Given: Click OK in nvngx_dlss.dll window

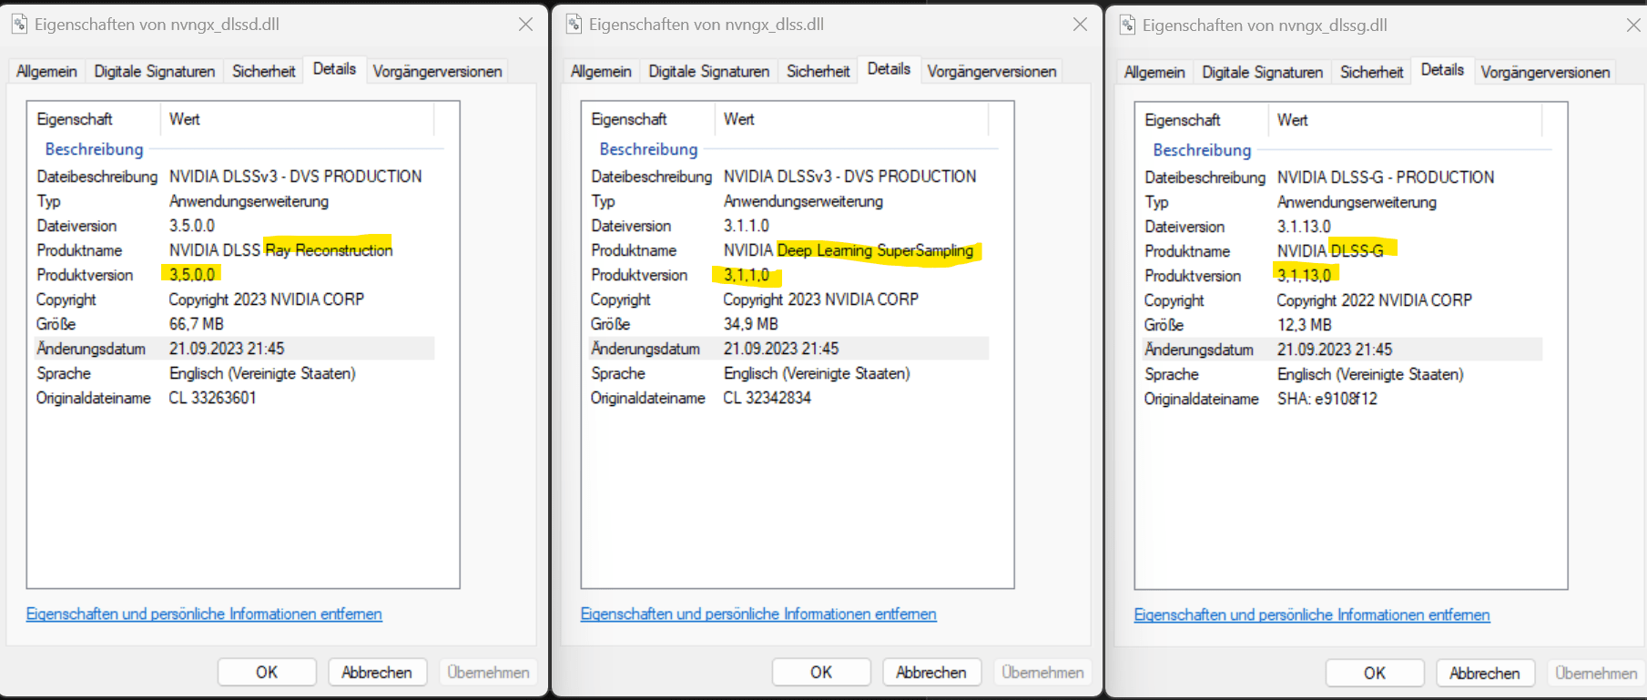Looking at the screenshot, I should (821, 672).
